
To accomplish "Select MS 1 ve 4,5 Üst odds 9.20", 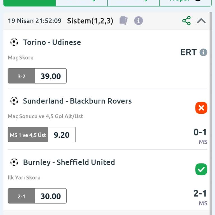I will (42, 135).
